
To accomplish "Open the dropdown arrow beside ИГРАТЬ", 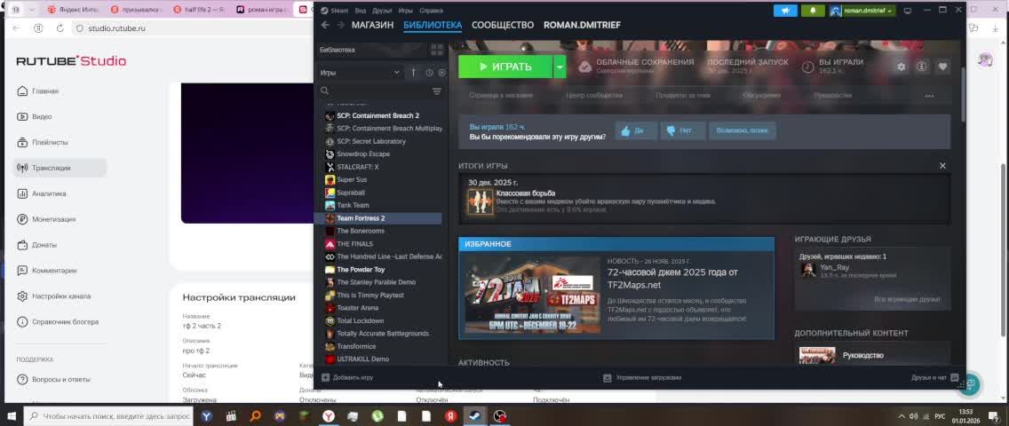I will (560, 67).
